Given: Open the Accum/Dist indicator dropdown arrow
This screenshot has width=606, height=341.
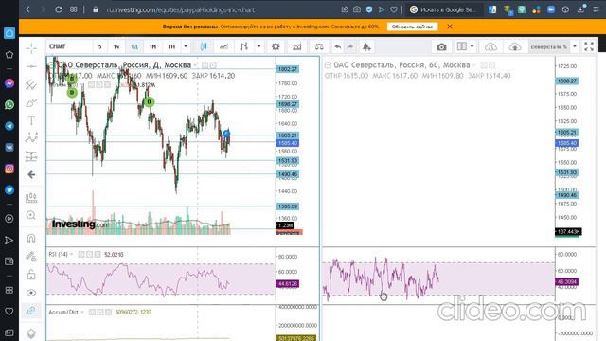Looking at the screenshot, I should click(82, 312).
